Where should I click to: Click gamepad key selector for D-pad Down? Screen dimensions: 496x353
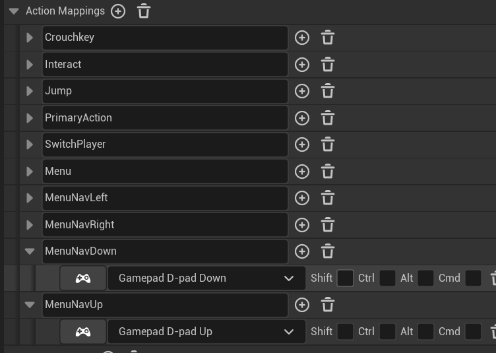[83, 278]
